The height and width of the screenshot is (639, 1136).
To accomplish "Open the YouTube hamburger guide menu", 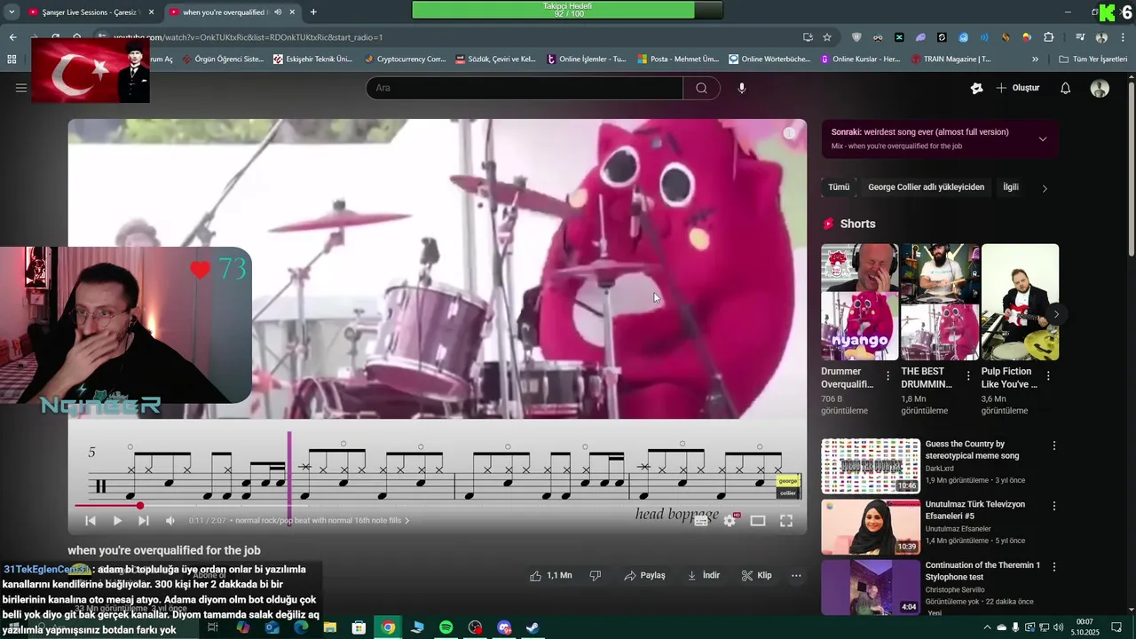I will tap(21, 88).
